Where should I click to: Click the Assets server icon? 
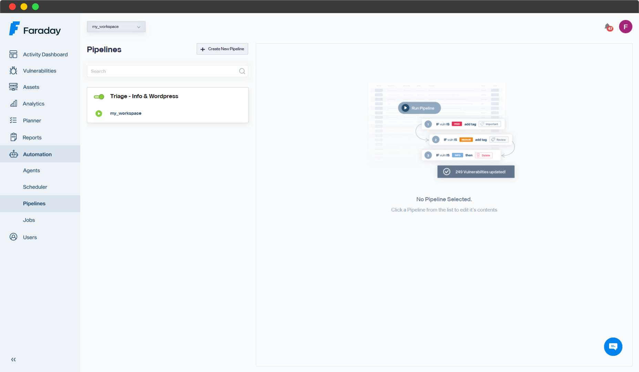(13, 87)
